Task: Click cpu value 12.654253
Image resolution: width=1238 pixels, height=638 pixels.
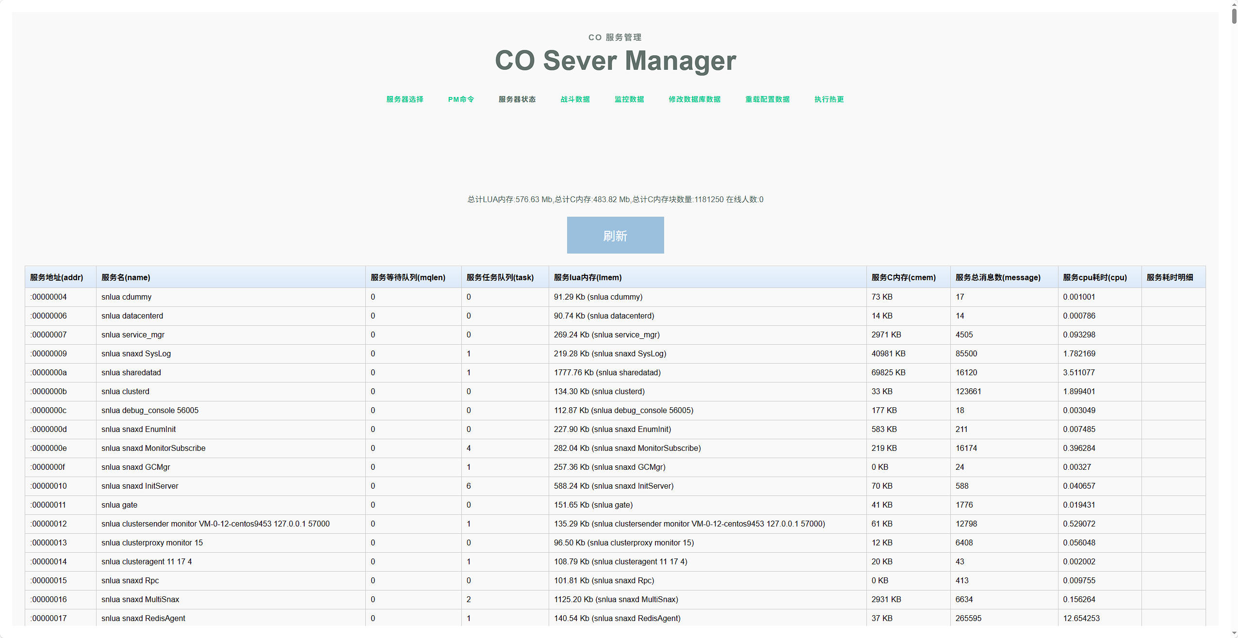Action: (1100, 619)
